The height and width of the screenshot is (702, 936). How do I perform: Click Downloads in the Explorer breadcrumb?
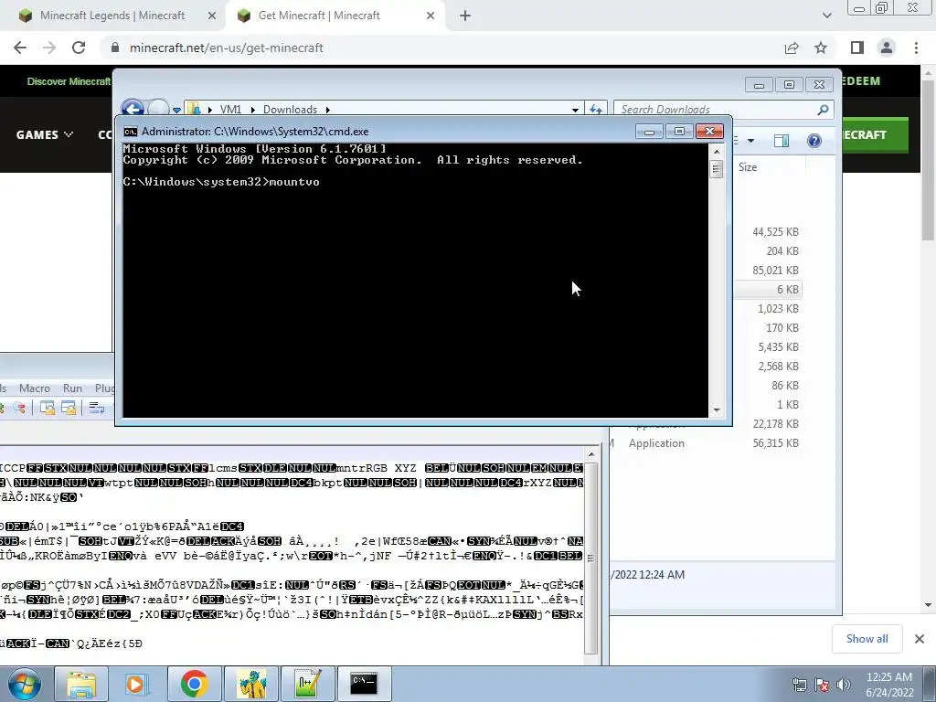click(290, 110)
